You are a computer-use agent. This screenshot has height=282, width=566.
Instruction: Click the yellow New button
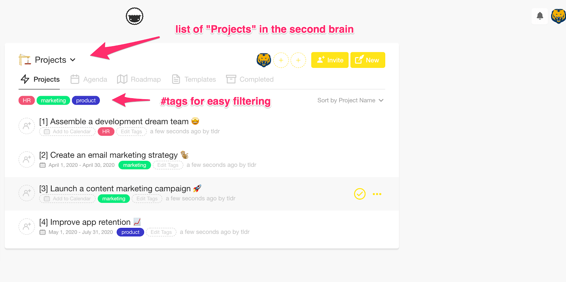coord(368,60)
